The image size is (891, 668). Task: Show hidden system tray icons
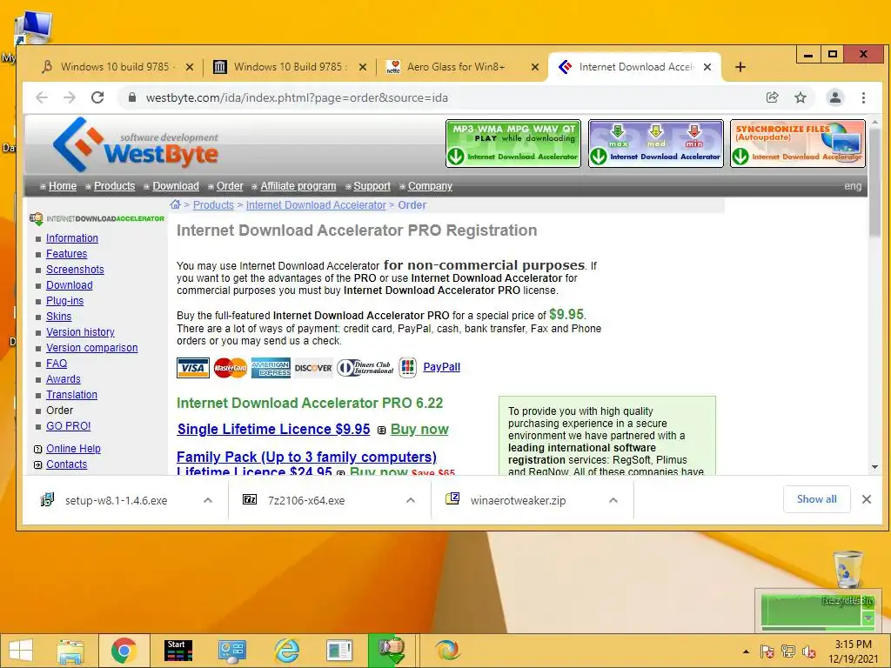point(746,651)
